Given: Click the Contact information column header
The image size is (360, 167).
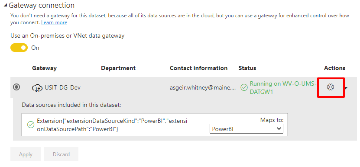Looking at the screenshot, I should tap(198, 68).
